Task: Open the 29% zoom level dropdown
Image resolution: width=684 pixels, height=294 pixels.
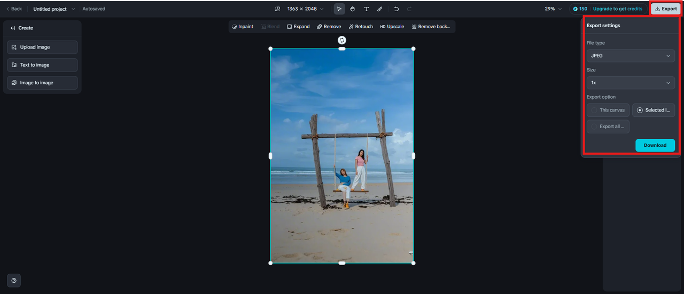Action: (x=553, y=9)
